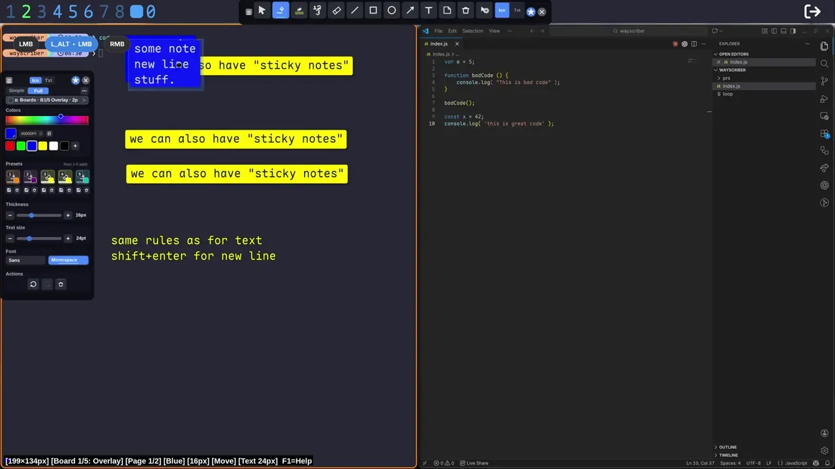
Task: Expand the OUTLINE section
Action: pos(727,447)
